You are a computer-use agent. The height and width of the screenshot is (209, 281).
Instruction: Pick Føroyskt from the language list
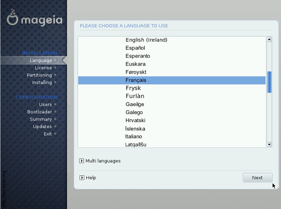pyautogui.click(x=136, y=72)
